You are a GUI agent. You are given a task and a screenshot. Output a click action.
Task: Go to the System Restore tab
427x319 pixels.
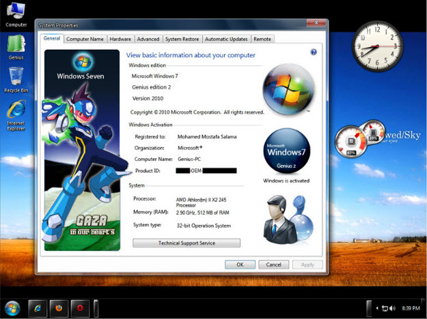pyautogui.click(x=182, y=39)
